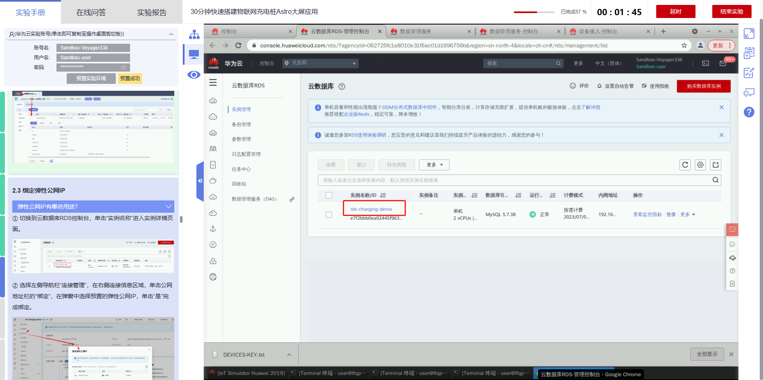
Task: Open the RDS instance list thumbnail in manual
Action: (93, 256)
